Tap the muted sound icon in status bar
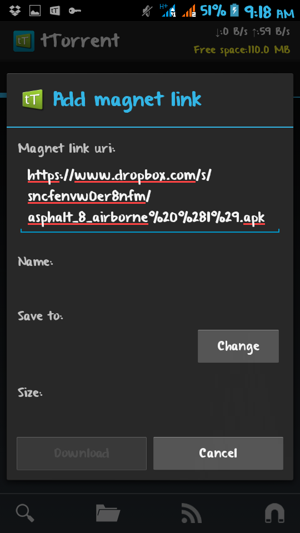 pyautogui.click(x=147, y=11)
